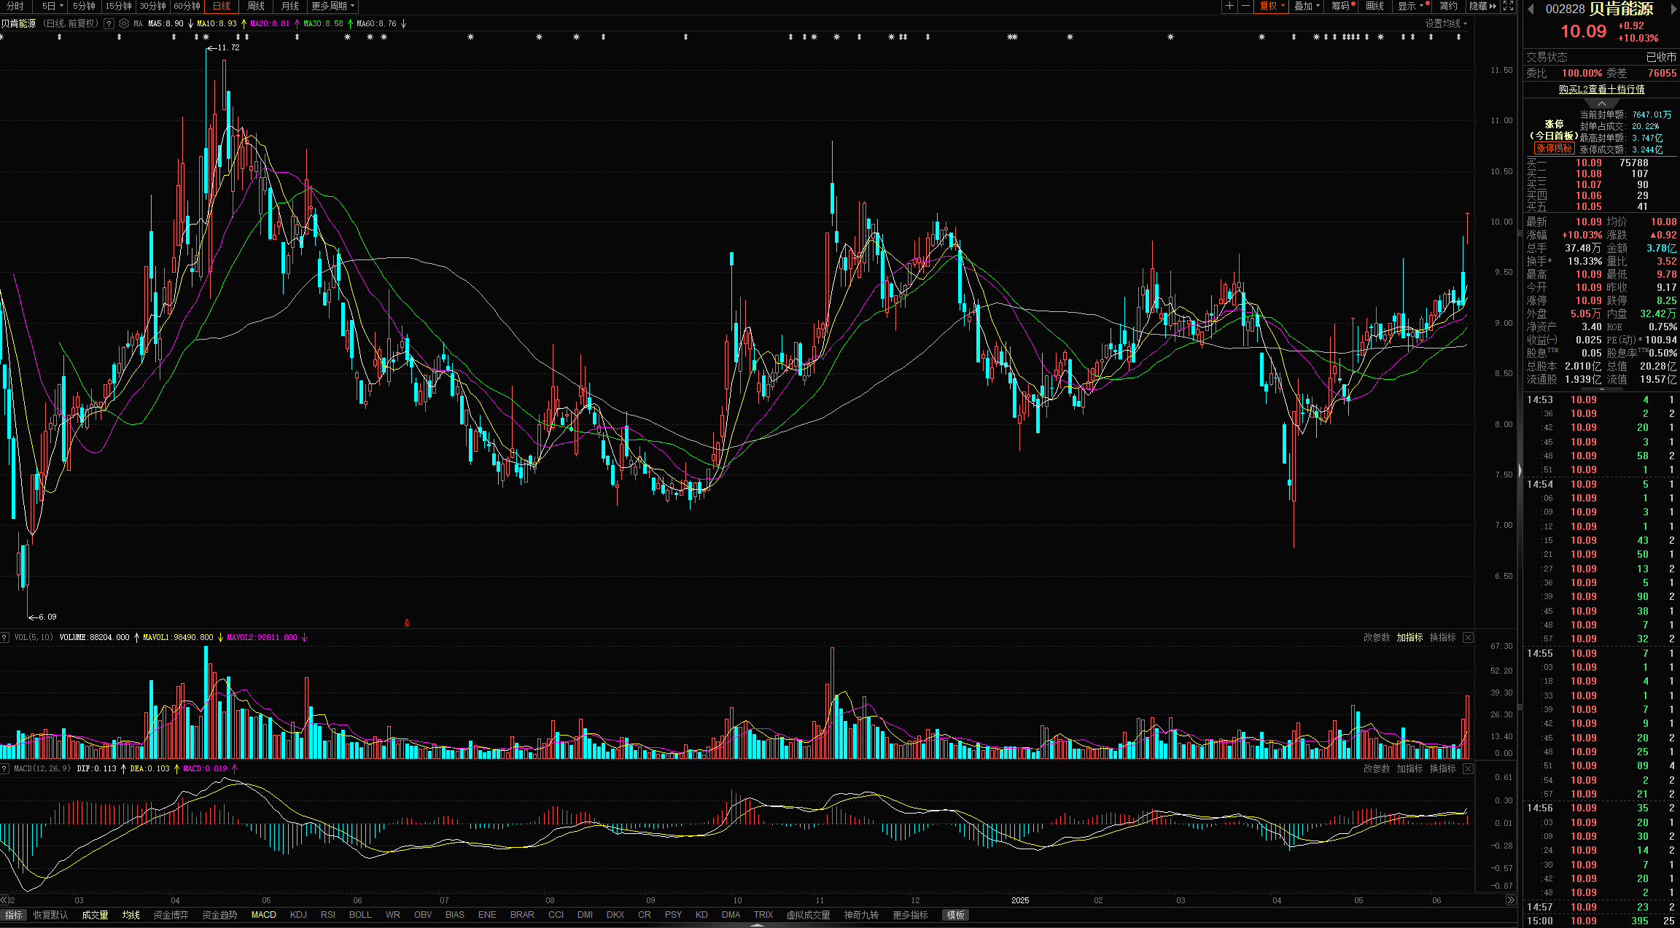Collapse order book with up chevron
Image resolution: width=1680 pixels, height=928 pixels.
(1601, 104)
